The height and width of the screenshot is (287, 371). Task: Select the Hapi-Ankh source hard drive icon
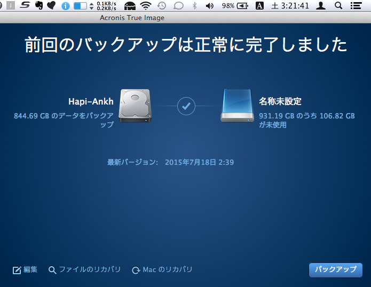pos(135,106)
